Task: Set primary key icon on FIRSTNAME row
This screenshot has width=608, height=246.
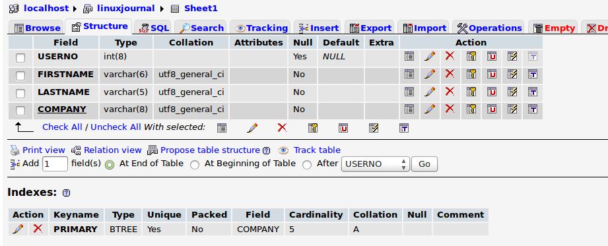Action: (471, 75)
